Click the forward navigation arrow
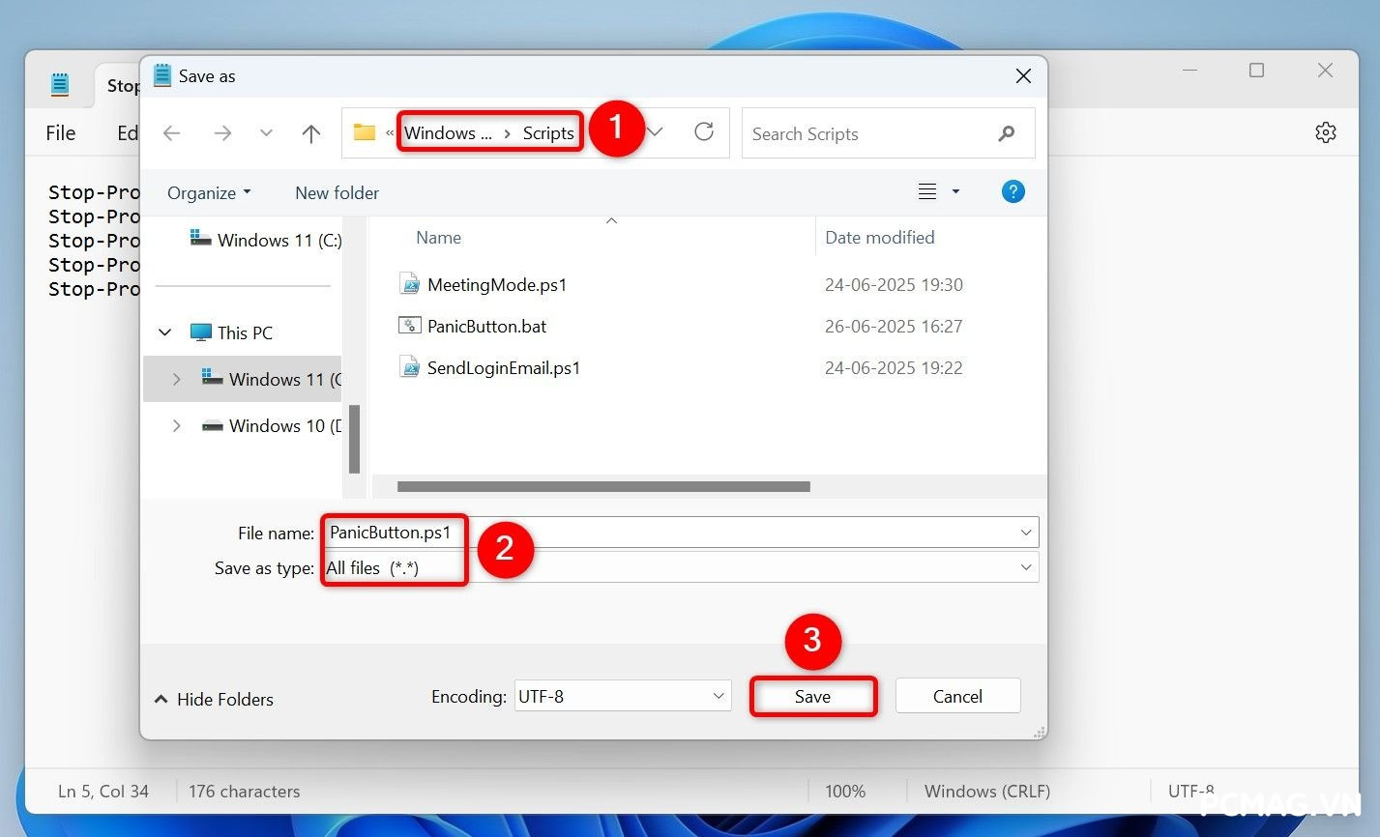1380x837 pixels. pyautogui.click(x=222, y=132)
